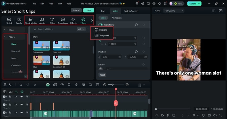This screenshot has height=119, width=227.
Task: Select the Saturation filter thumbnail
Action: click(x=41, y=46)
